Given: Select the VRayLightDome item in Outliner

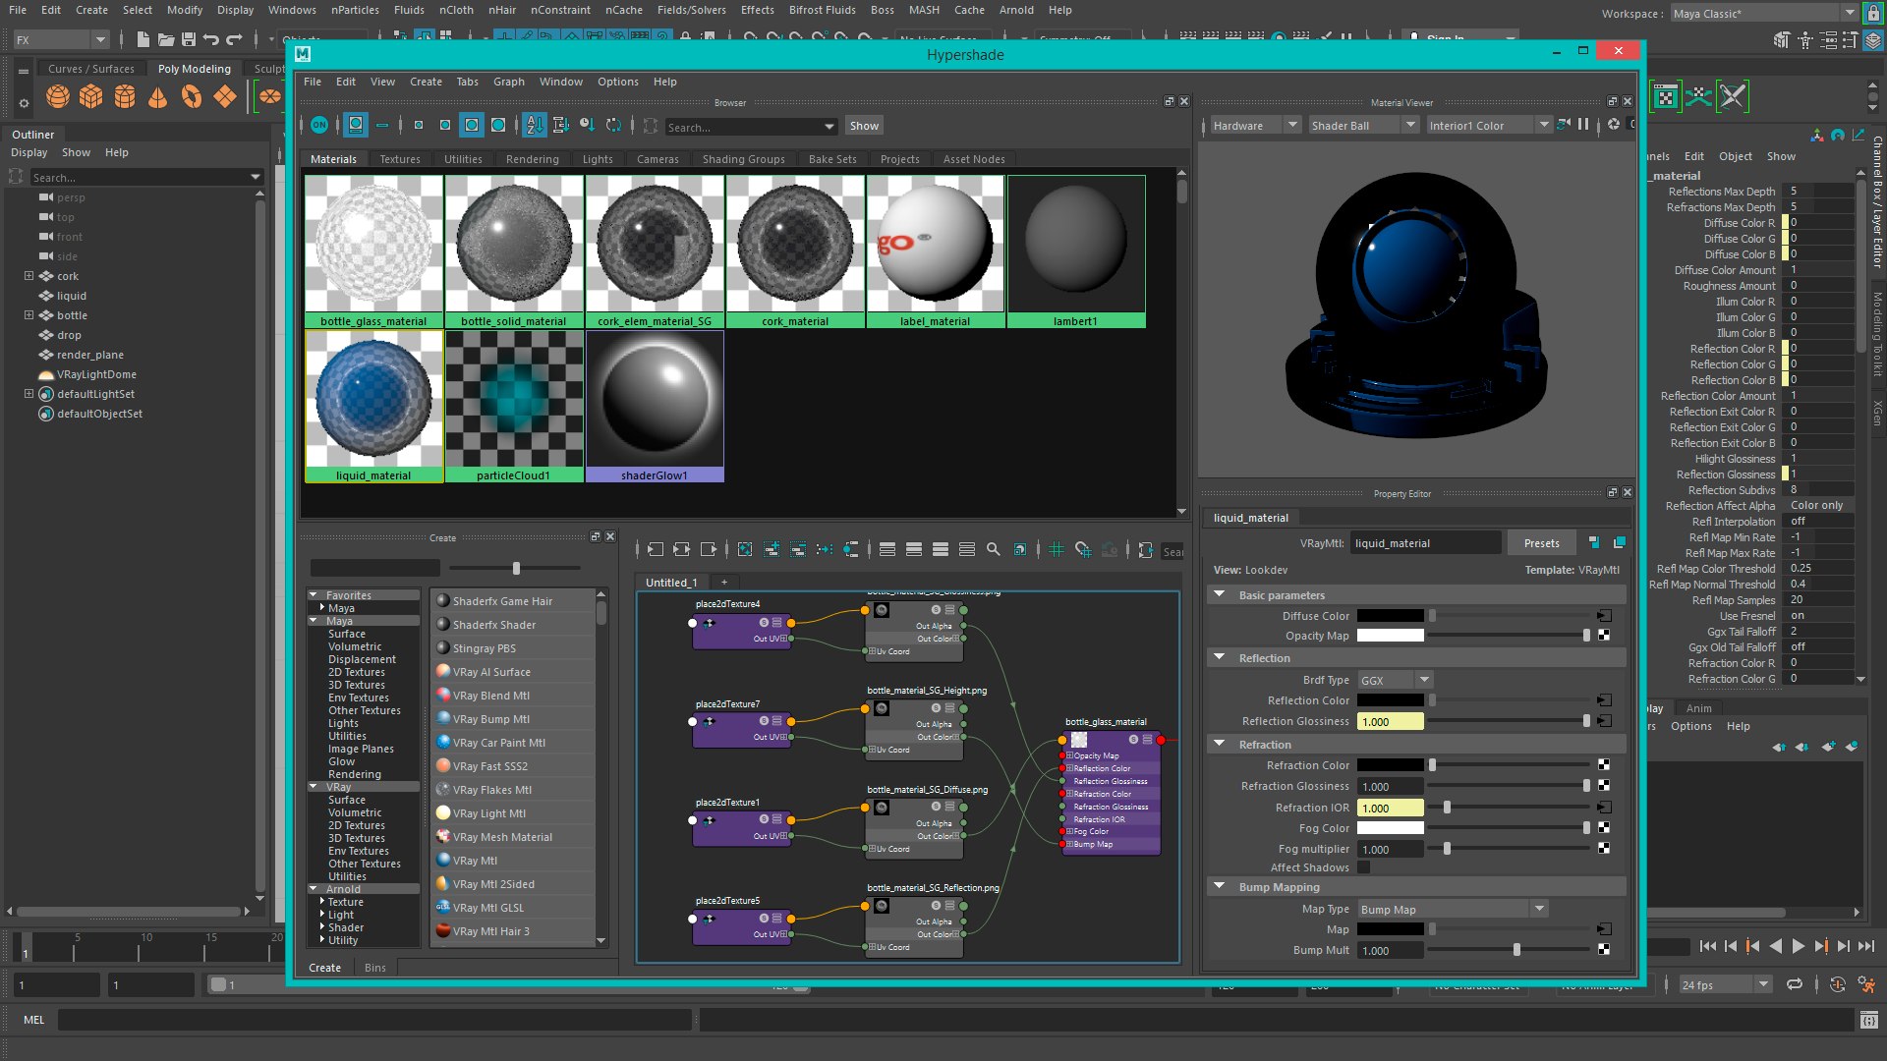Looking at the screenshot, I should point(95,374).
